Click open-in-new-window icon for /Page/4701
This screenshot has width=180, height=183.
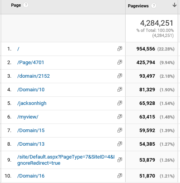coord(120,62)
